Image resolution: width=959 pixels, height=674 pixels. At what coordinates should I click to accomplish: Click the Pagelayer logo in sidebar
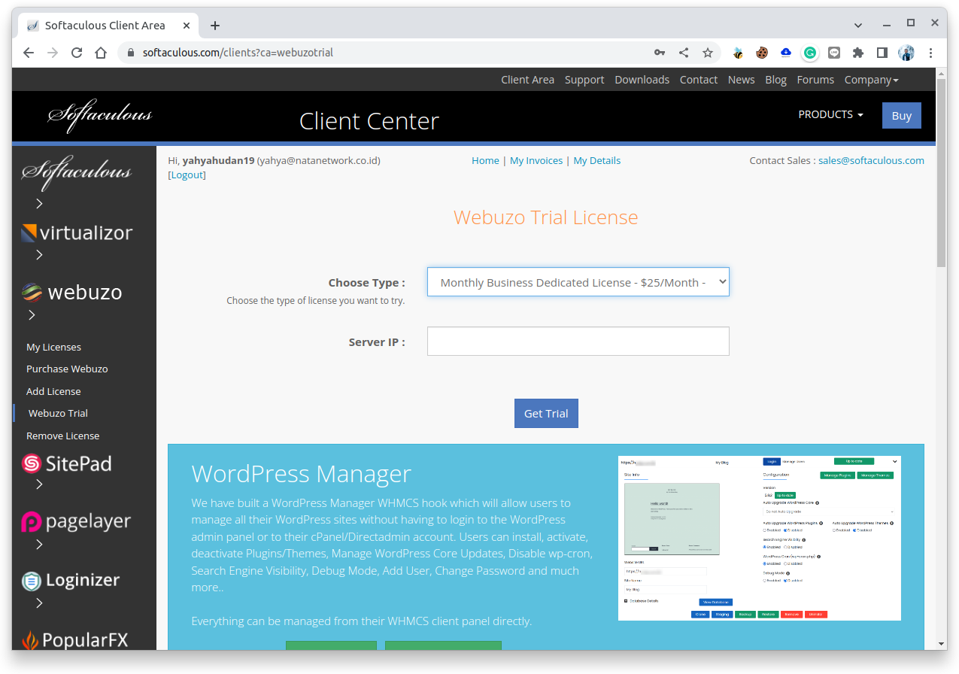point(76,521)
